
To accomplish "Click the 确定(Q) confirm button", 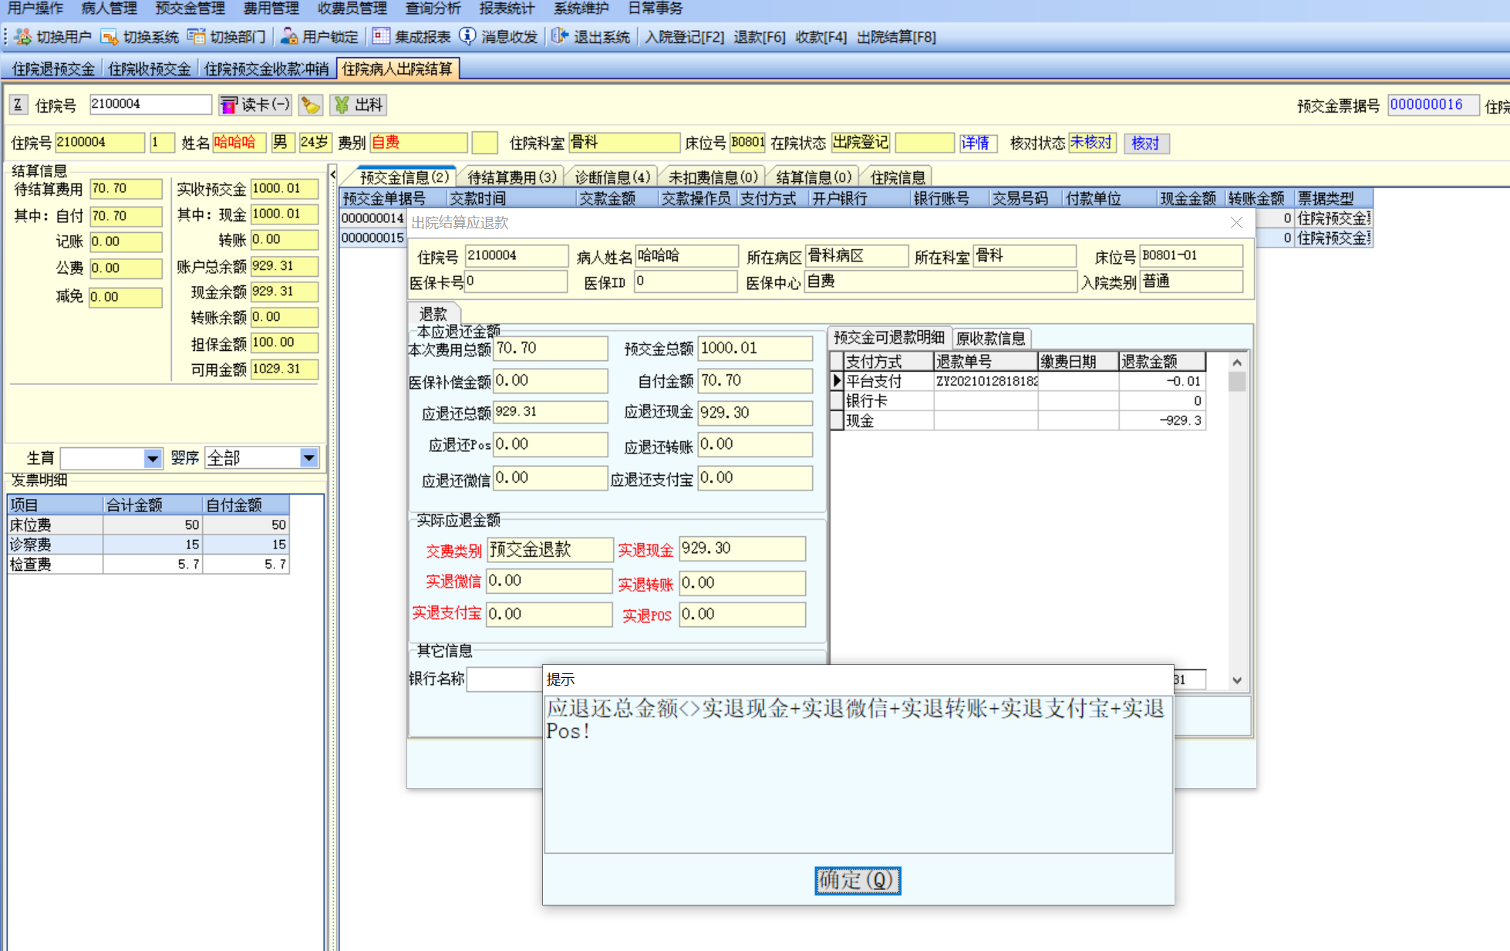I will (857, 880).
